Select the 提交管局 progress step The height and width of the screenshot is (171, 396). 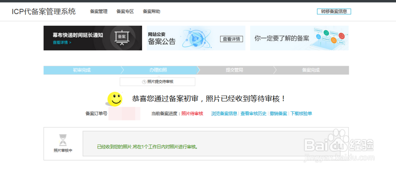[x=234, y=70]
